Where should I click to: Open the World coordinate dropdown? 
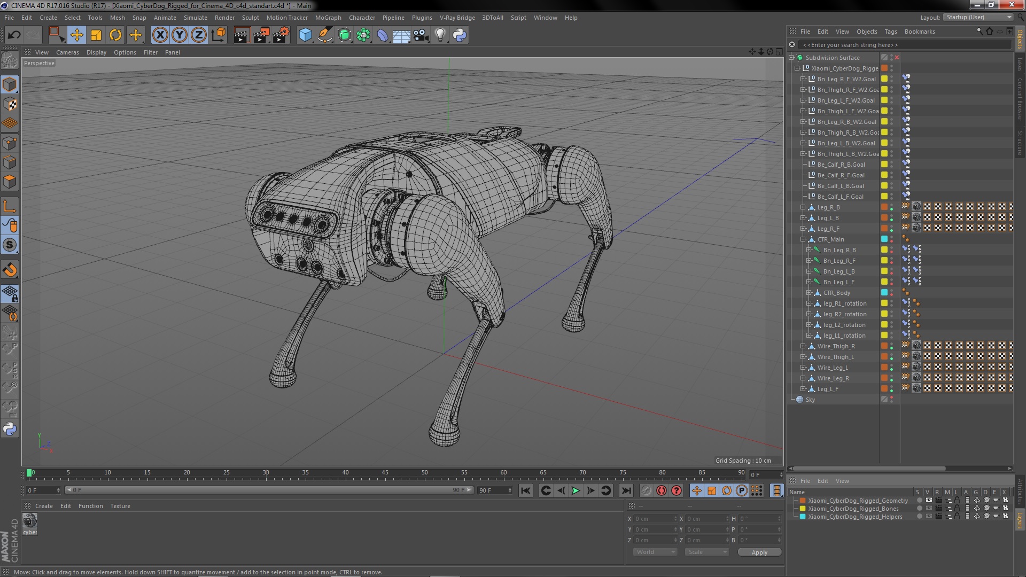click(x=655, y=552)
